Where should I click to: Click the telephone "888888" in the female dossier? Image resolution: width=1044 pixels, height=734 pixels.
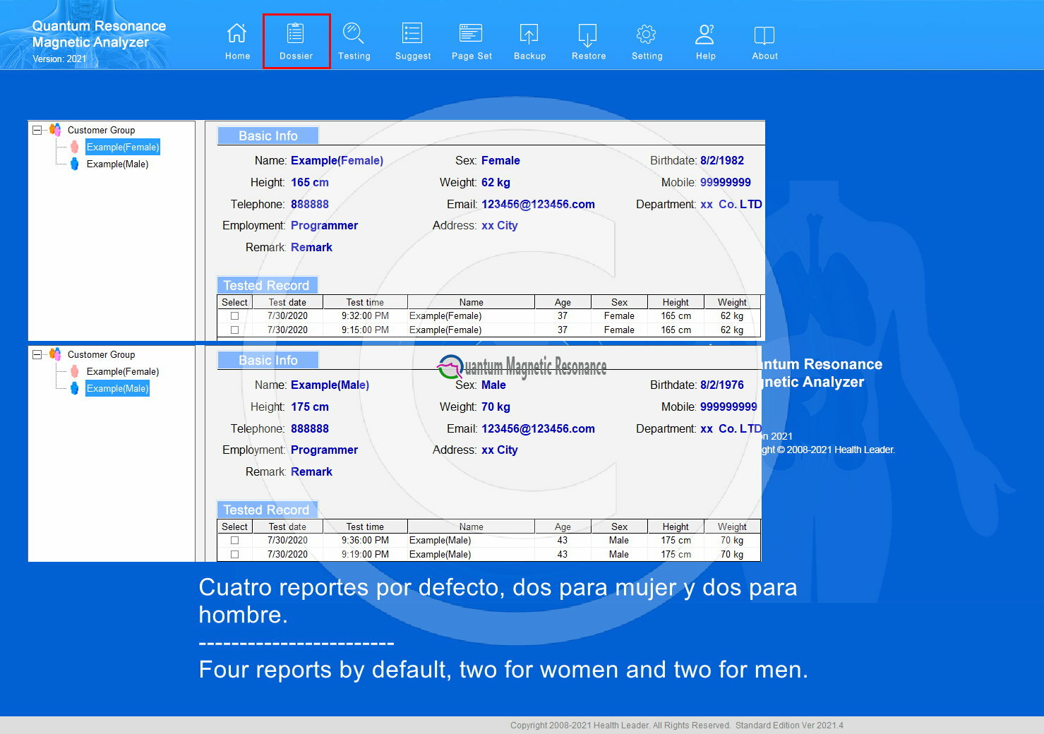[x=310, y=204]
